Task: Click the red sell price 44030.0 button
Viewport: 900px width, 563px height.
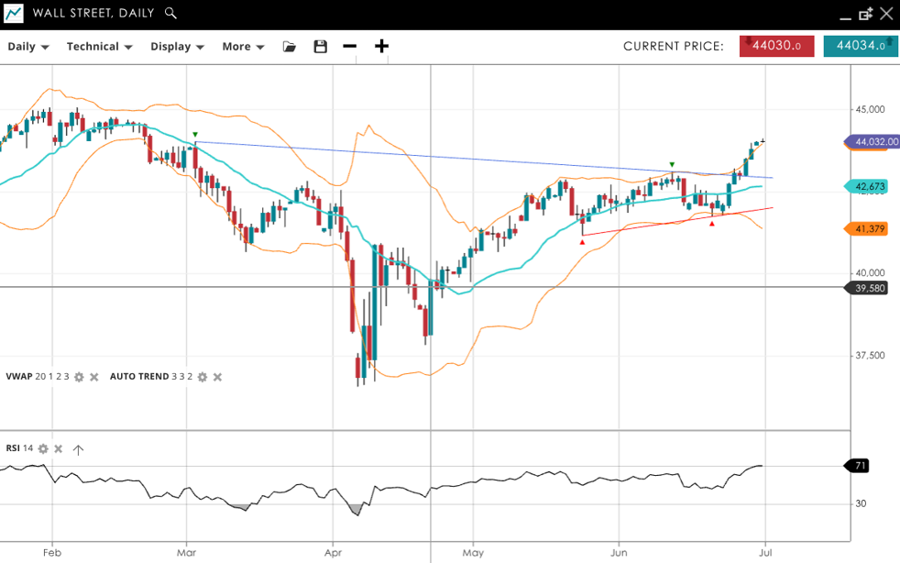Action: tap(776, 46)
